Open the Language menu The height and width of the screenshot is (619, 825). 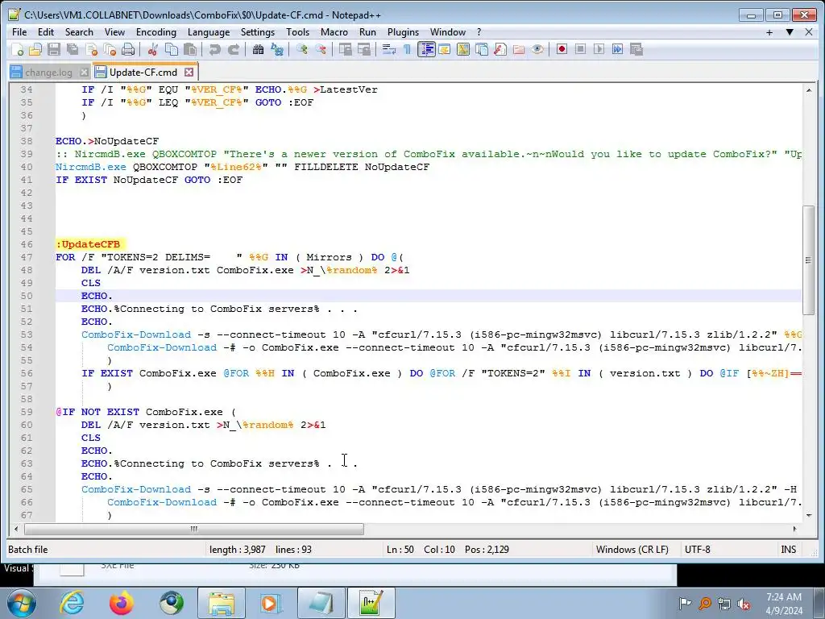click(209, 32)
